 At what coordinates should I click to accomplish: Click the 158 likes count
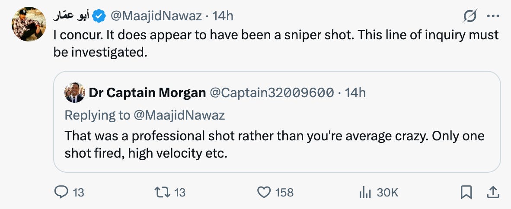[284, 192]
